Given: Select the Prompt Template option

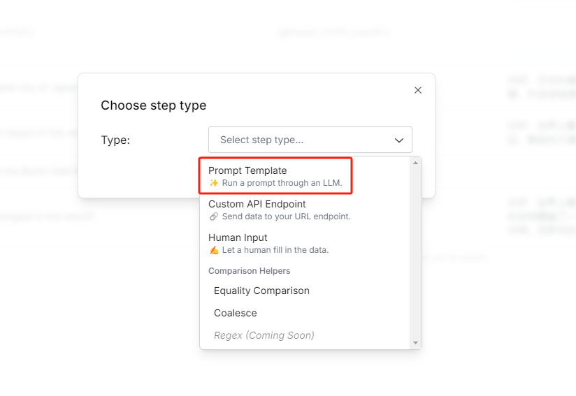Looking at the screenshot, I should point(247,170).
